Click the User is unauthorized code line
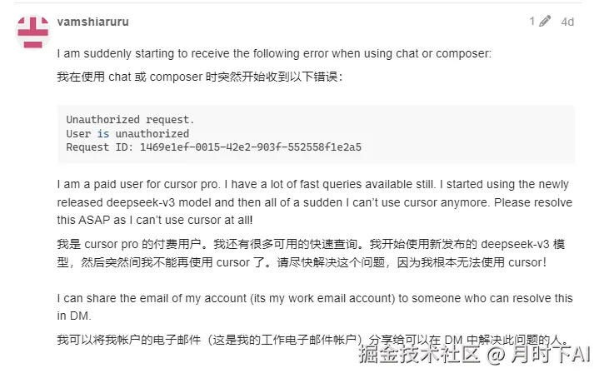The image size is (604, 378). click(127, 133)
